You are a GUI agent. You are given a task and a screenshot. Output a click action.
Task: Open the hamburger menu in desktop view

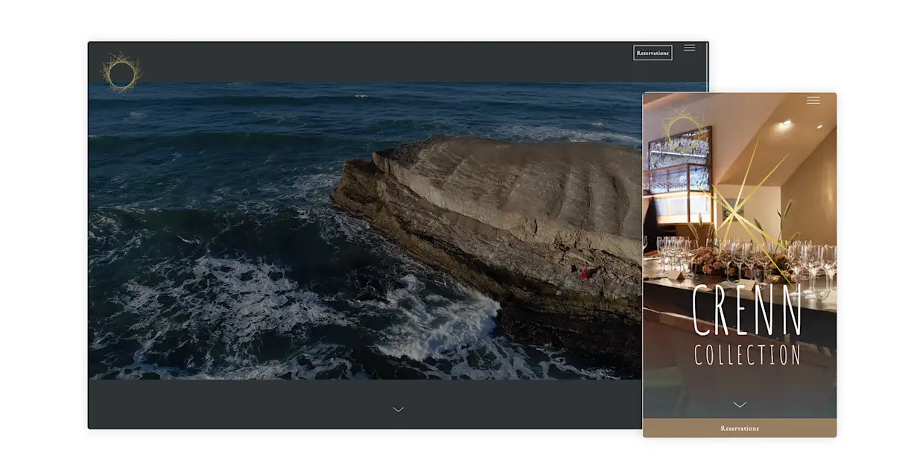tap(690, 48)
